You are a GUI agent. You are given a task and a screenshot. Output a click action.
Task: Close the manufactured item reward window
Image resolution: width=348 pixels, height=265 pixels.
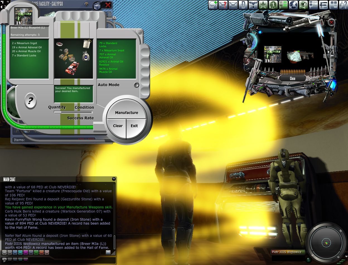click(x=293, y=79)
